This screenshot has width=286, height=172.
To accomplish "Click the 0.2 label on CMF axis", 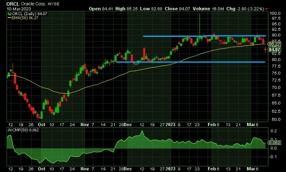I will coord(273,131).
